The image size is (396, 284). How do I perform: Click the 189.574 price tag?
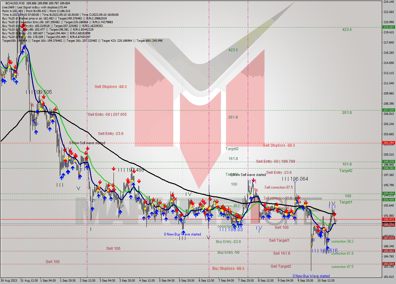click(x=389, y=225)
